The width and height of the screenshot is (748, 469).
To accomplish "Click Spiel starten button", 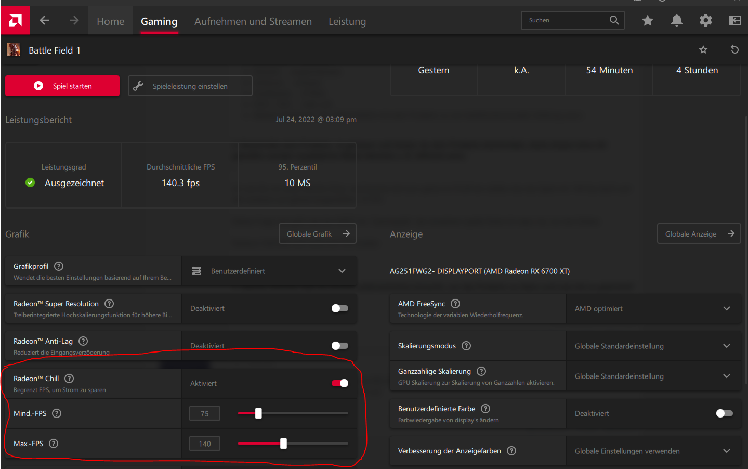I will point(62,86).
